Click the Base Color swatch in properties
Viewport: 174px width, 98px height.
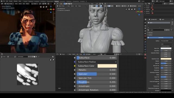point(166,48)
